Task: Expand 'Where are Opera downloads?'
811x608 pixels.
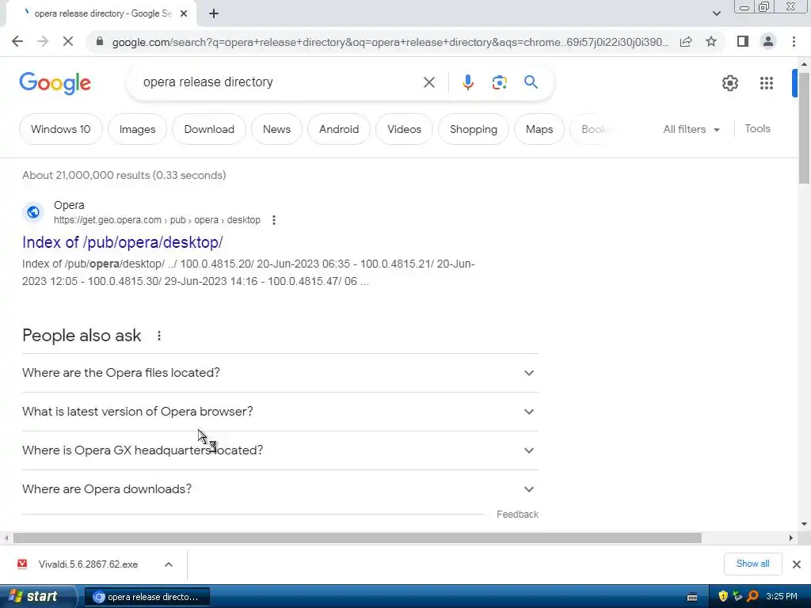Action: click(280, 489)
